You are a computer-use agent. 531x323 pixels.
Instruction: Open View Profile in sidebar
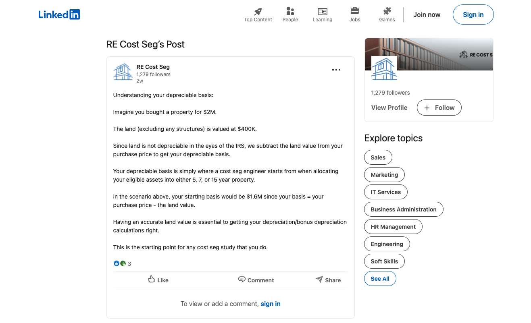tap(389, 108)
